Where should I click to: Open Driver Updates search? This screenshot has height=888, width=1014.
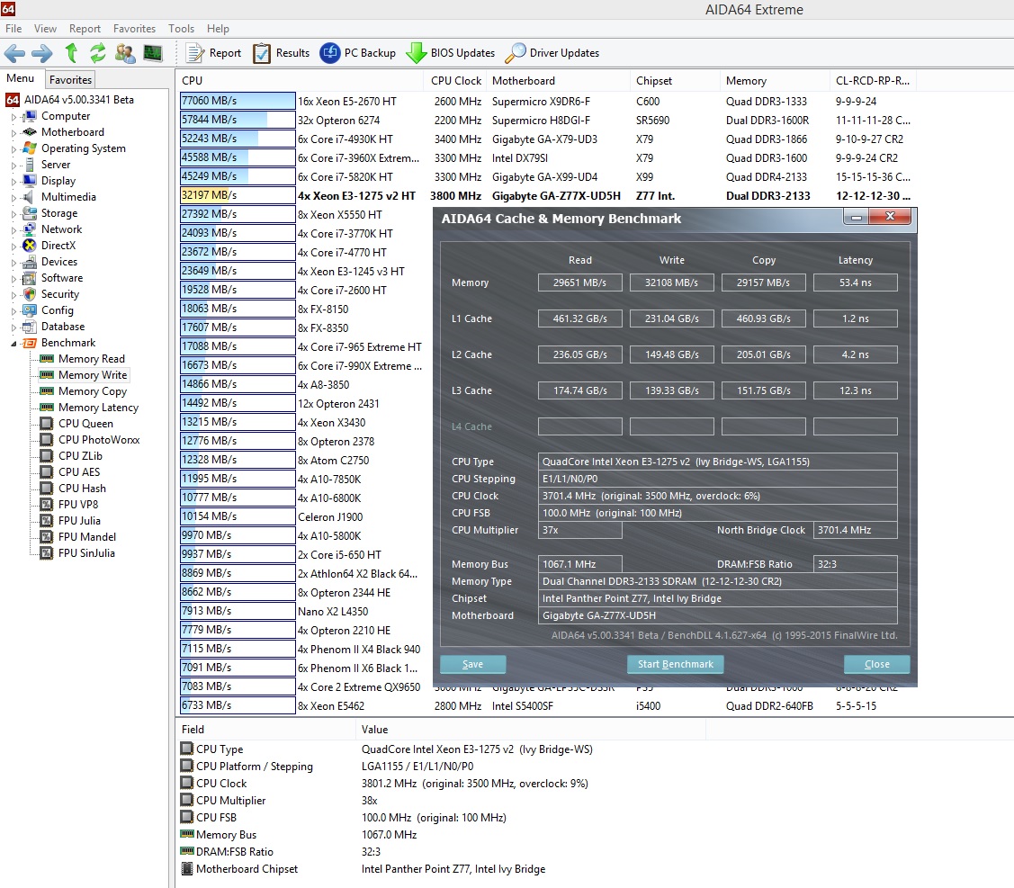(552, 53)
